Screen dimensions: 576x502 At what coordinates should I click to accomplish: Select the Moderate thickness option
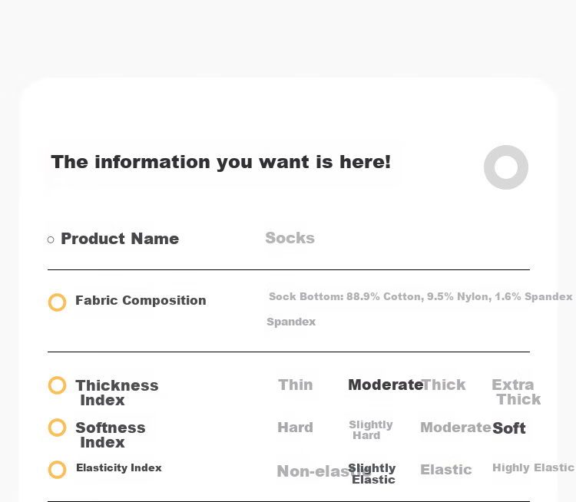click(386, 385)
